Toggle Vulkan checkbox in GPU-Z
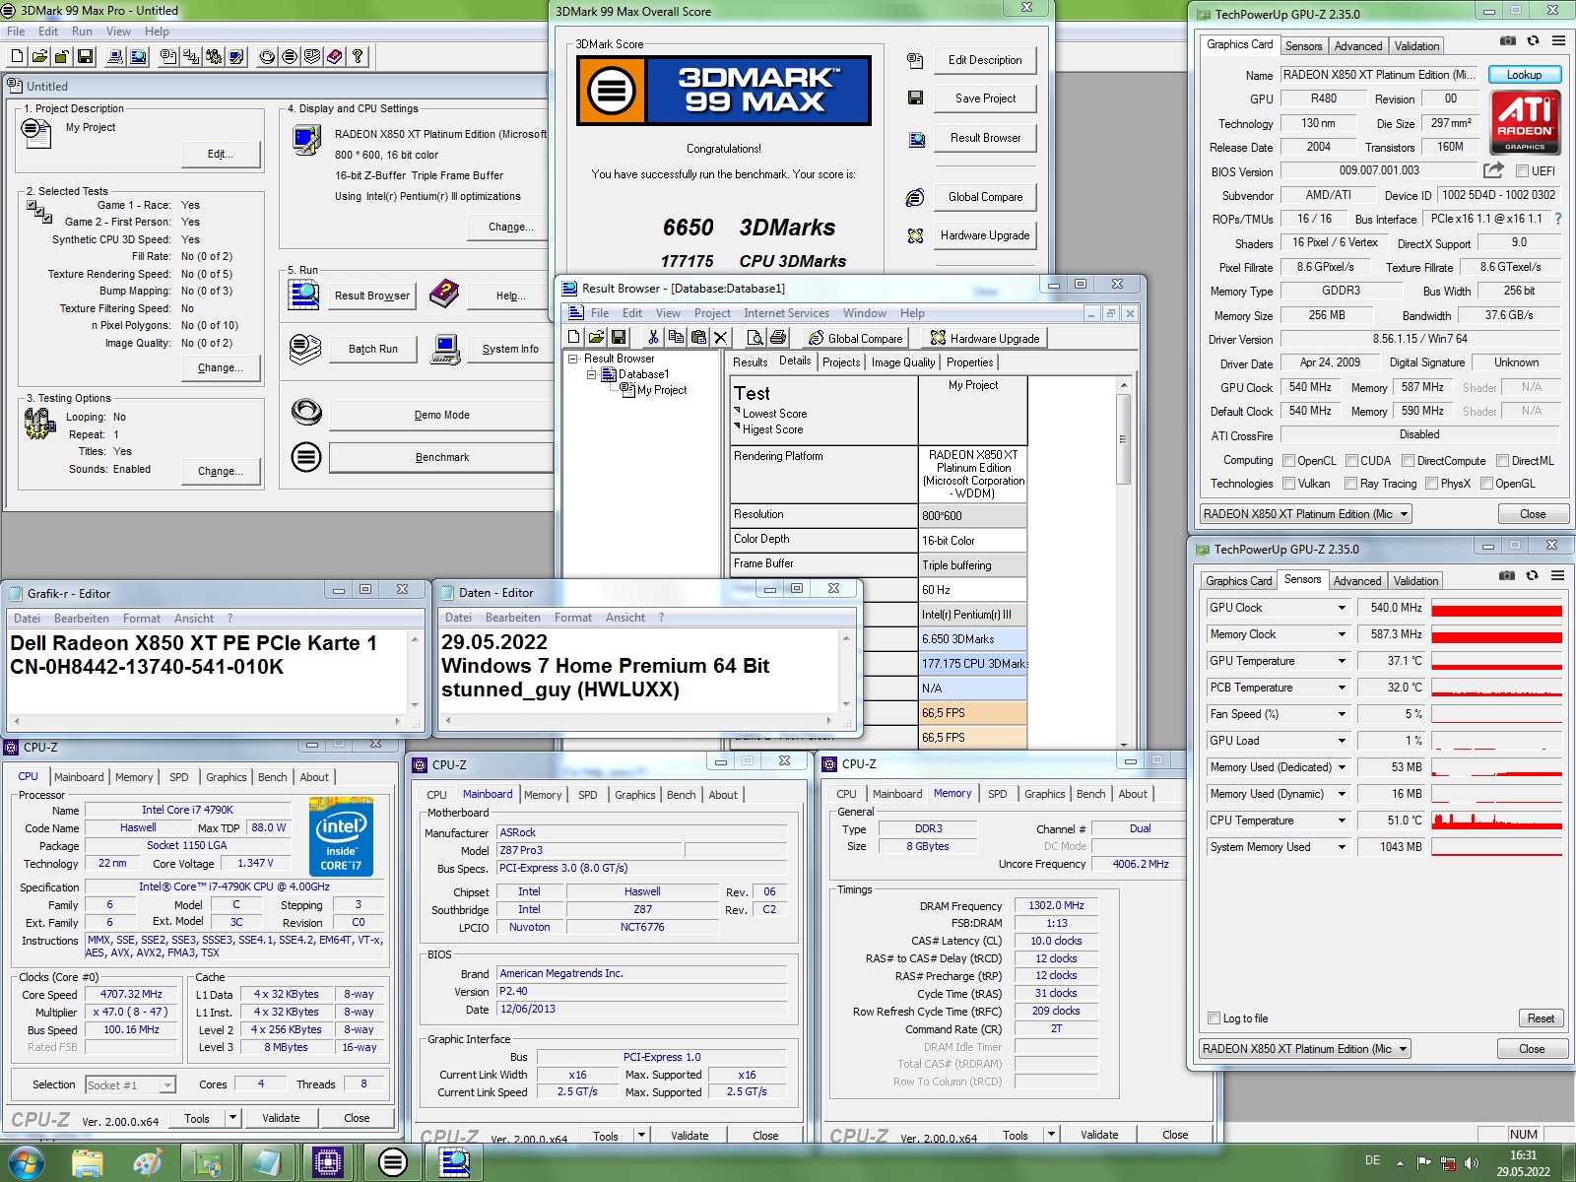The image size is (1576, 1182). click(1288, 484)
